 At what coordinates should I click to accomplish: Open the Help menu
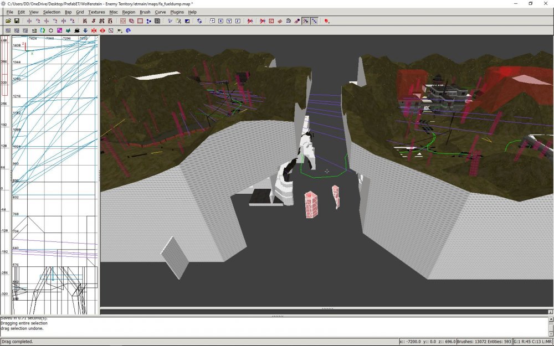coord(192,12)
